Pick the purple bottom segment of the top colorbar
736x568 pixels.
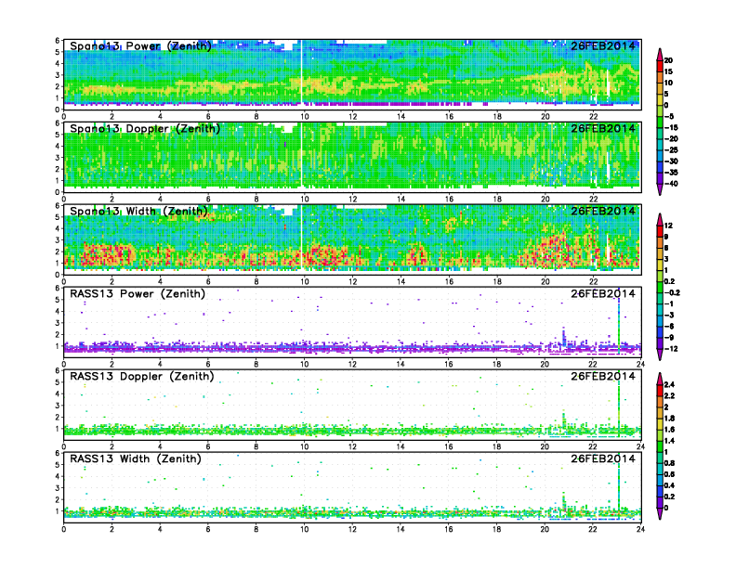pos(660,178)
